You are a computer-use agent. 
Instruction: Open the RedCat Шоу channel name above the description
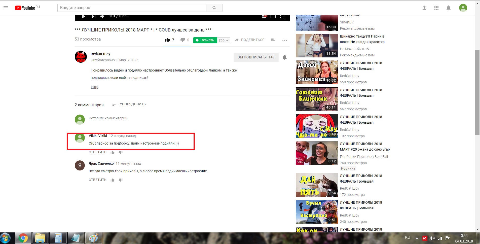(x=100, y=54)
